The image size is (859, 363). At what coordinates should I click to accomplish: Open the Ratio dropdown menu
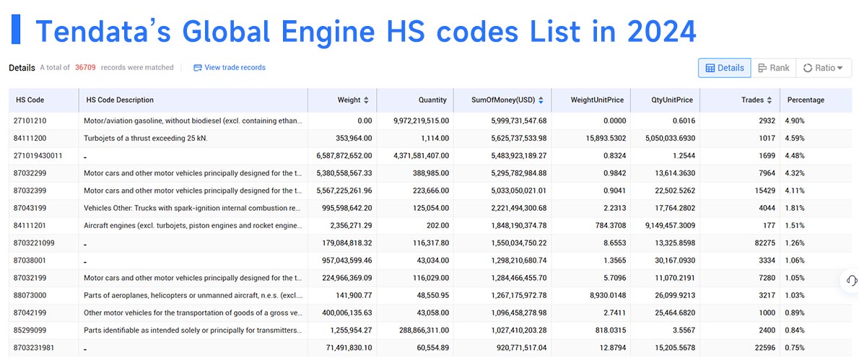[x=824, y=68]
